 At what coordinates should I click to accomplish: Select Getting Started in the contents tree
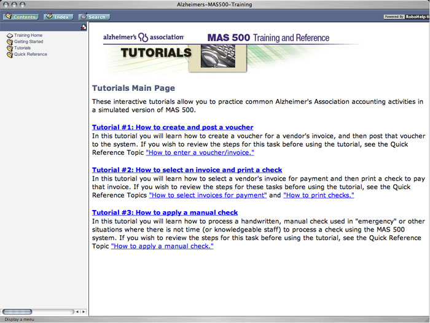pyautogui.click(x=28, y=42)
